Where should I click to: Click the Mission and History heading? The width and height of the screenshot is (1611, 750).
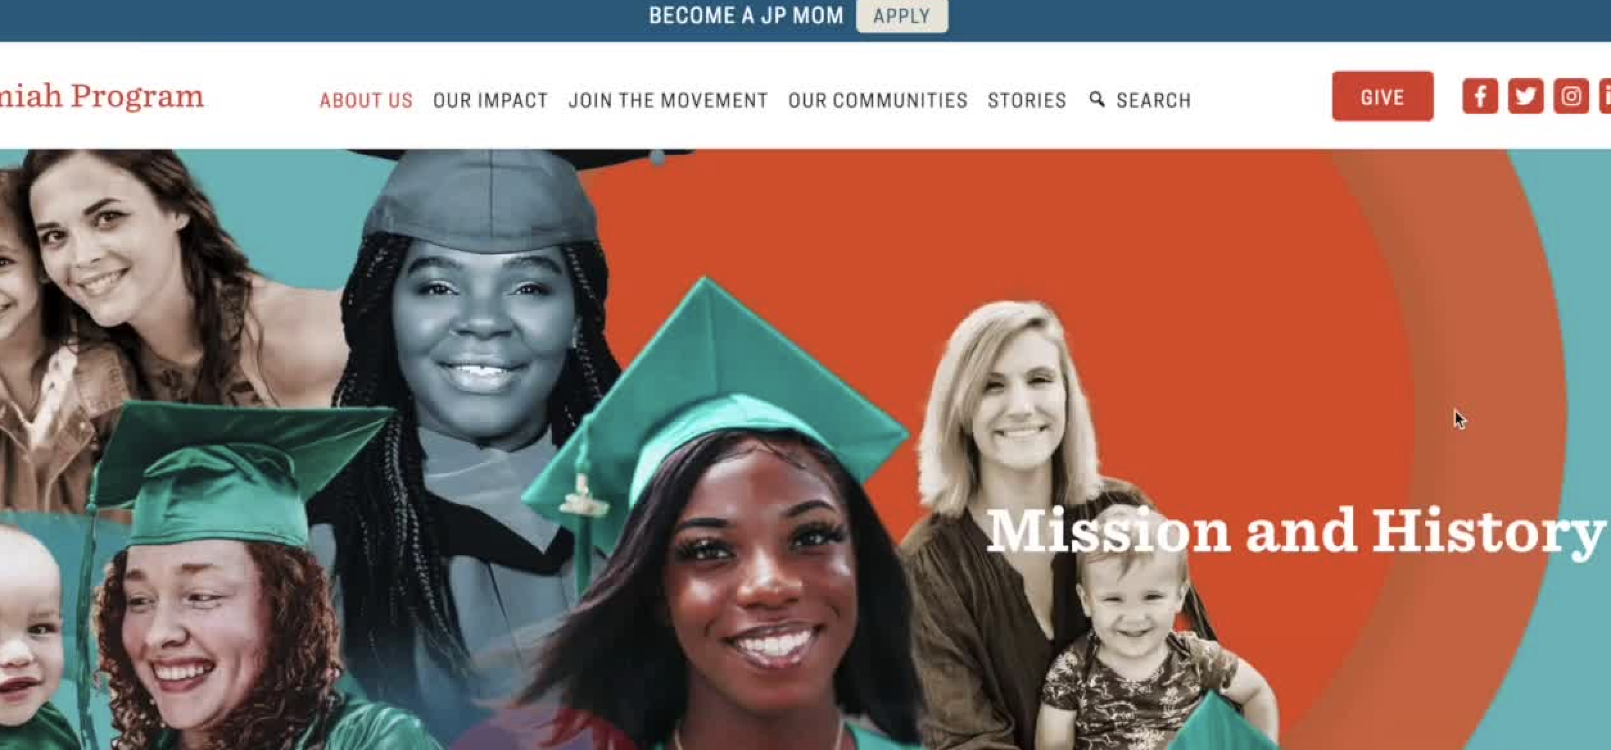[1294, 531]
